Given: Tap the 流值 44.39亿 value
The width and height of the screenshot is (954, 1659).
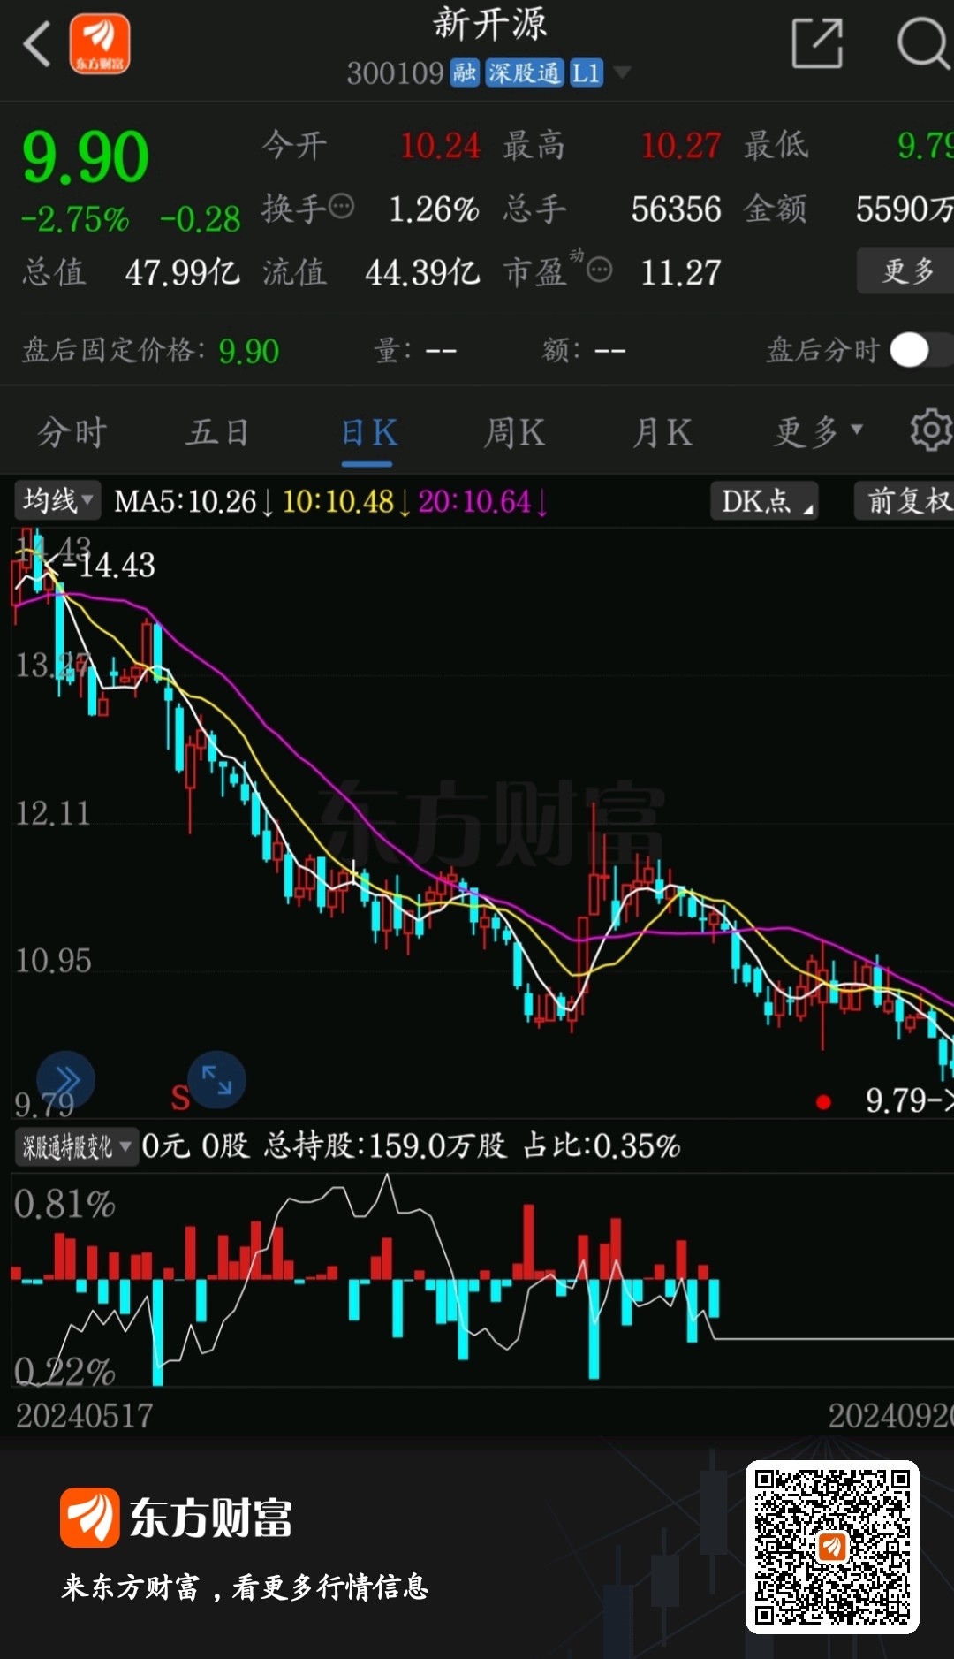Looking at the screenshot, I should point(423,272).
